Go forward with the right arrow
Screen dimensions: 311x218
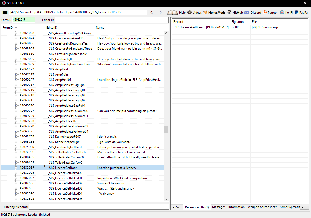point(160,12)
